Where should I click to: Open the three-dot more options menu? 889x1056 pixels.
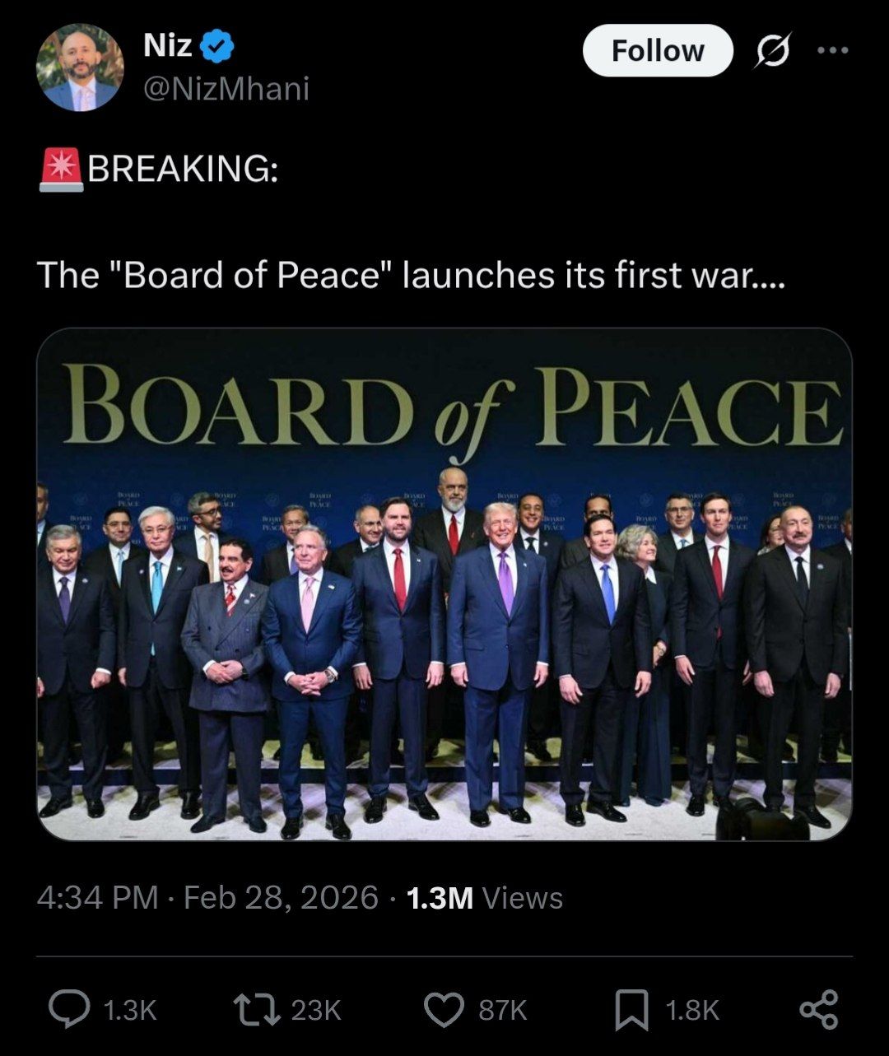coord(832,51)
